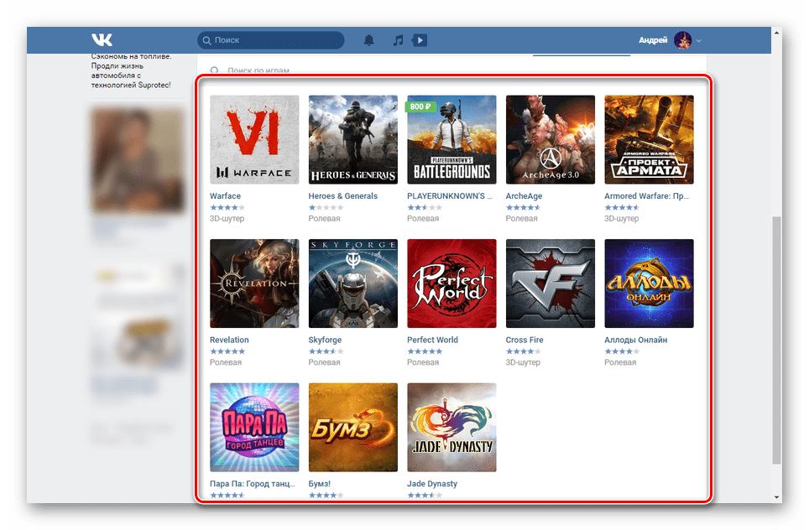Click the Heroes & Generals title link
This screenshot has height=530, width=809.
click(x=342, y=196)
